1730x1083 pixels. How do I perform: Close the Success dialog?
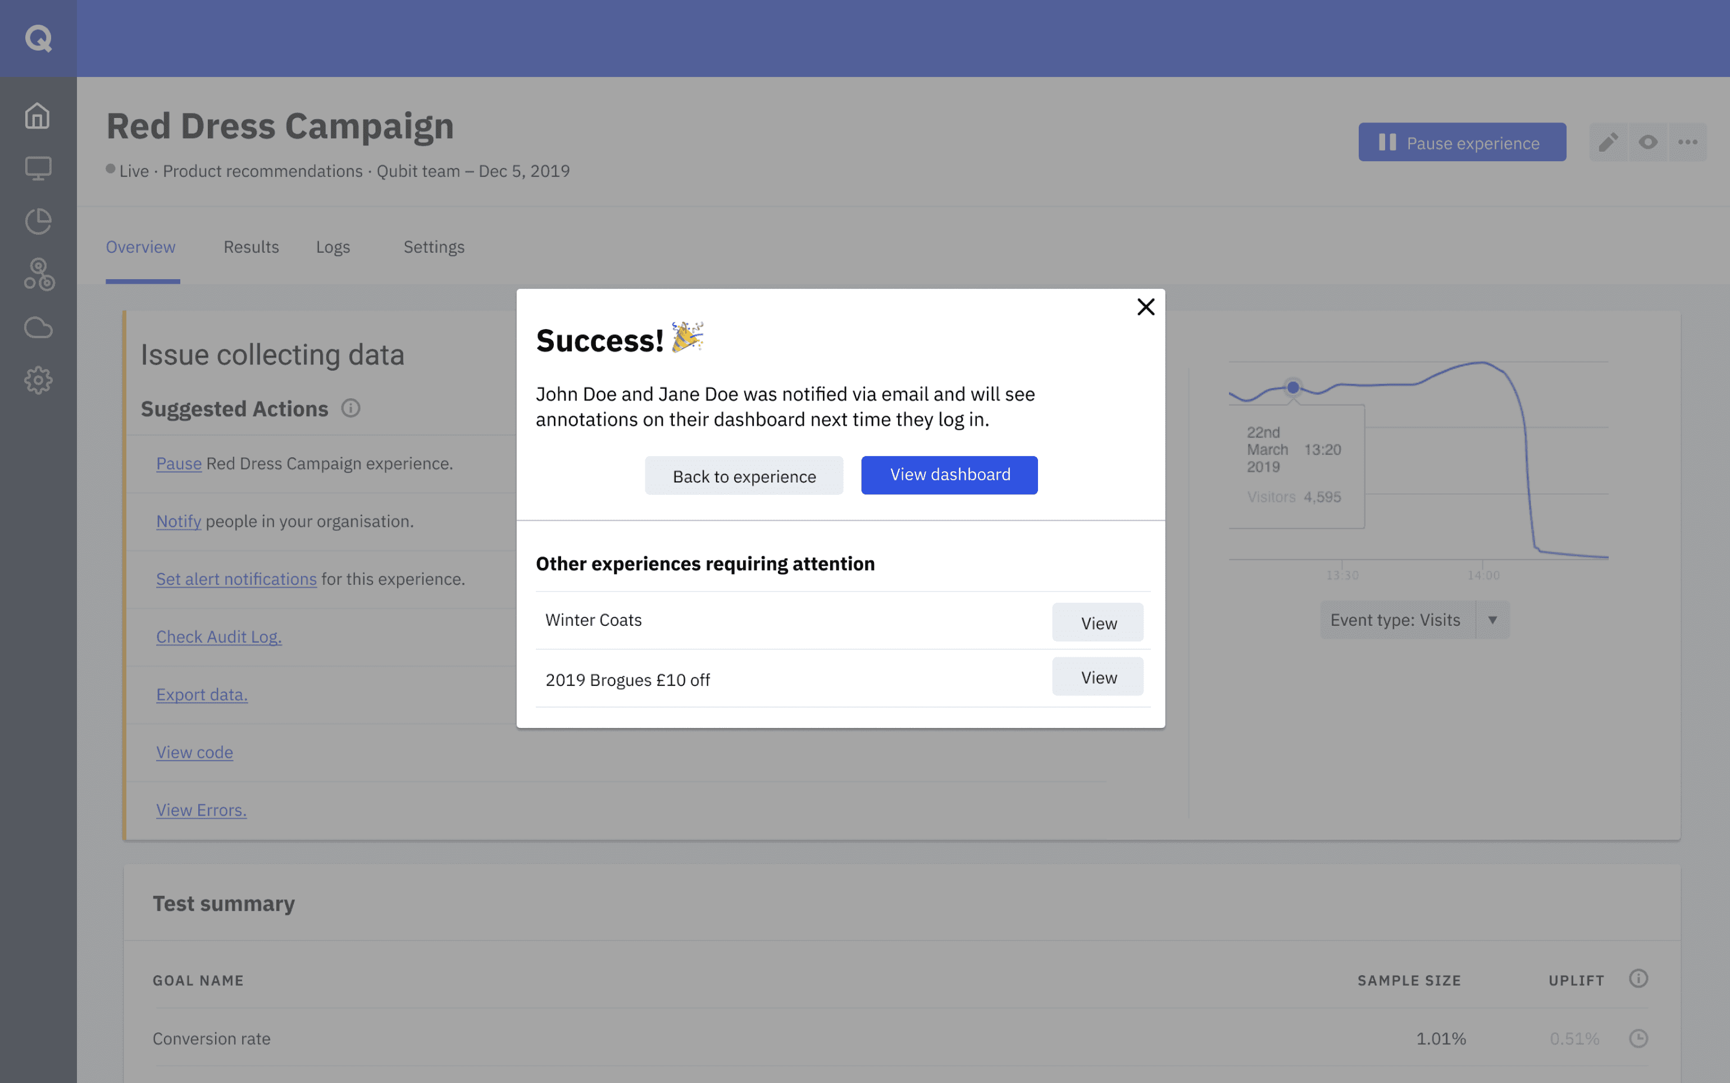(x=1146, y=307)
